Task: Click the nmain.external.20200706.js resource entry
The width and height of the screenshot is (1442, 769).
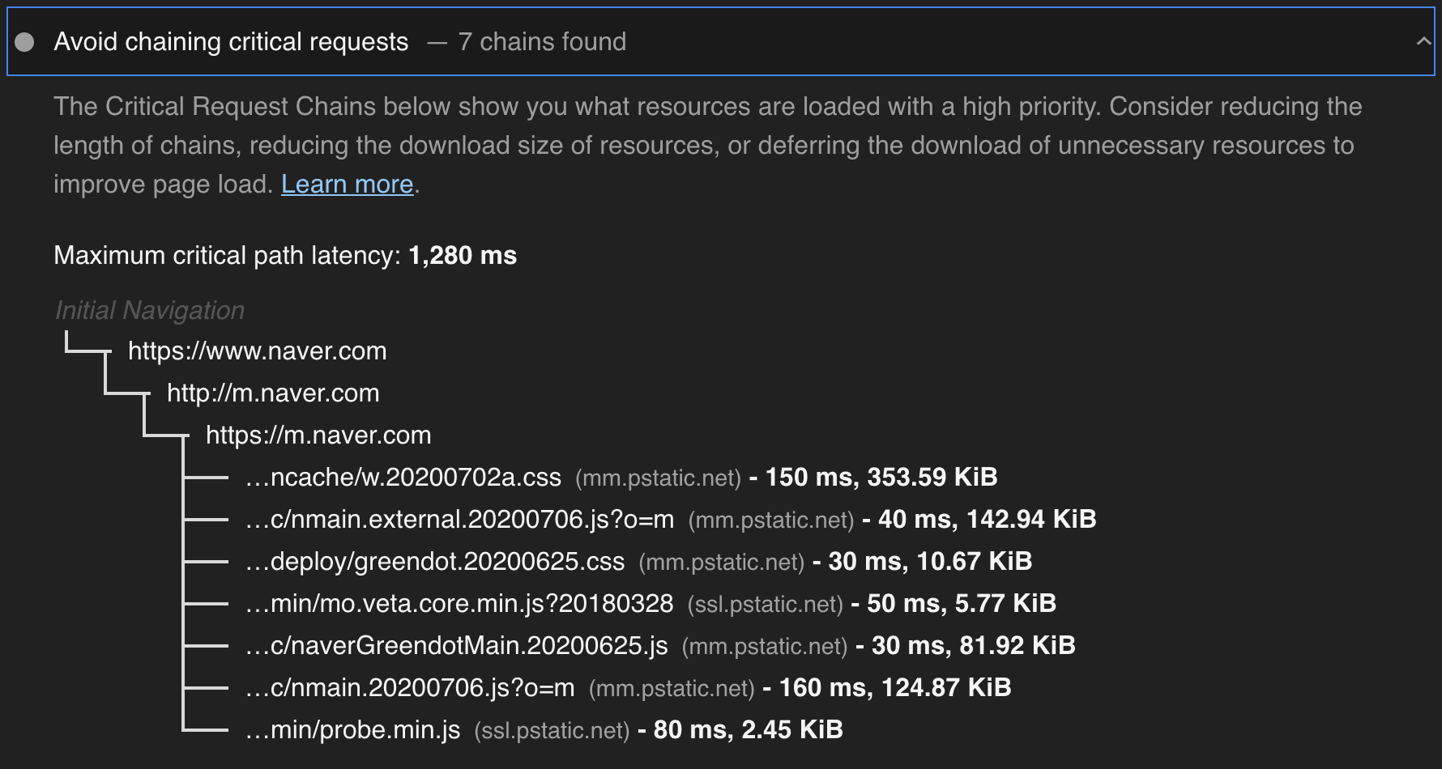Action: point(459,520)
